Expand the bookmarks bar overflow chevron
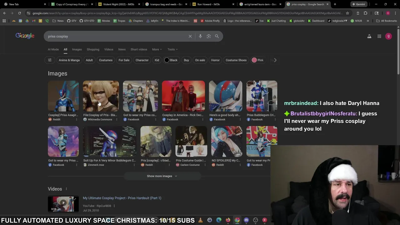 (367, 21)
